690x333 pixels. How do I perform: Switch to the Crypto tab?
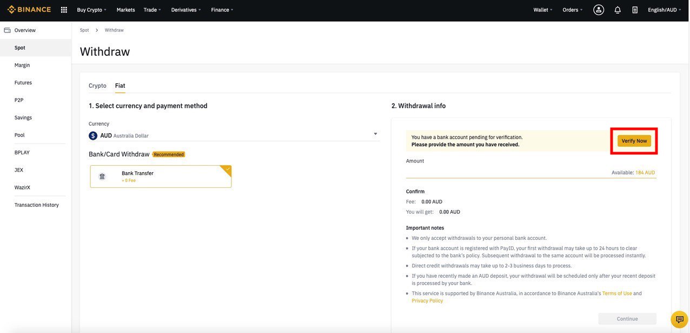97,86
